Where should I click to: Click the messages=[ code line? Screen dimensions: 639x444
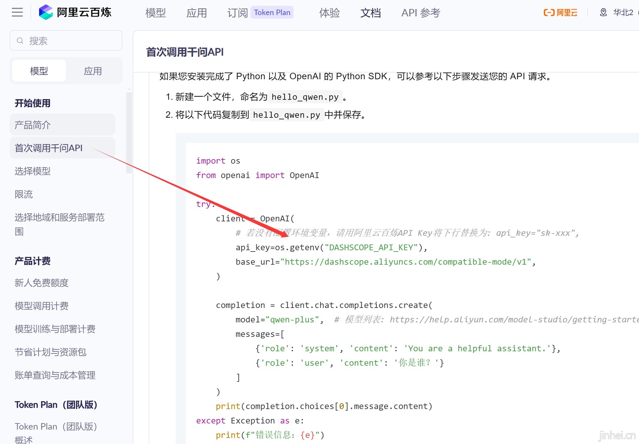(x=260, y=334)
